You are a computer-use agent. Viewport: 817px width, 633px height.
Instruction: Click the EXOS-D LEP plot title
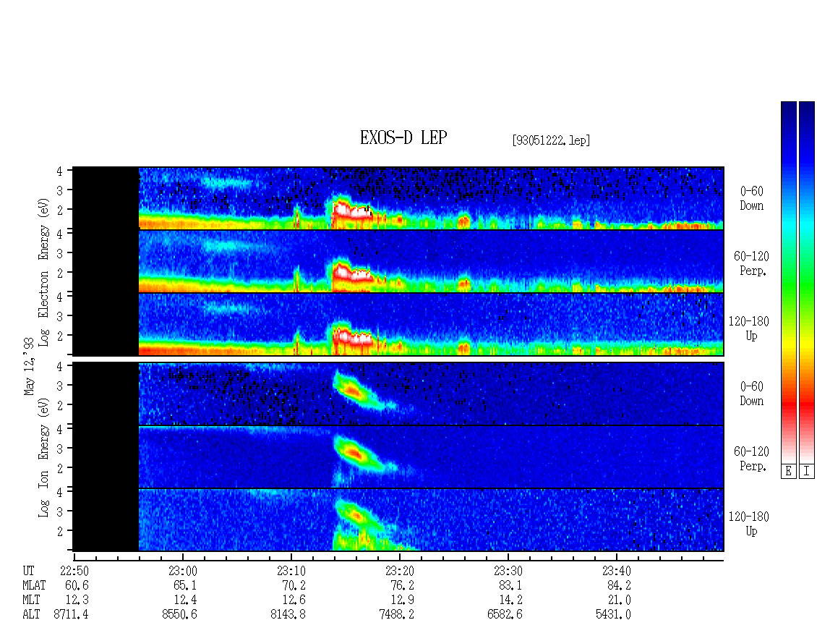(403, 137)
